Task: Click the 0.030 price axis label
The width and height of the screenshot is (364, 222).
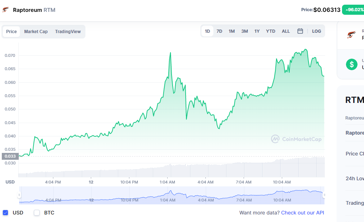Action: (10, 163)
